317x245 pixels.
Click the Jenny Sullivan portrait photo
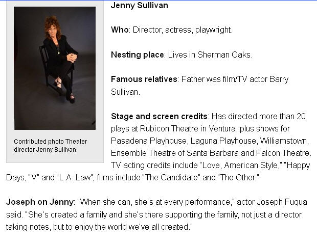(55, 68)
